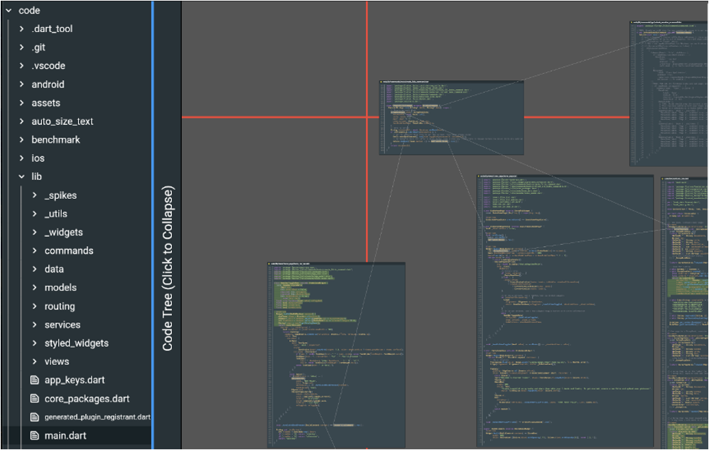Collapse the Code Tree side panel
The height and width of the screenshot is (450, 709).
[x=168, y=268]
